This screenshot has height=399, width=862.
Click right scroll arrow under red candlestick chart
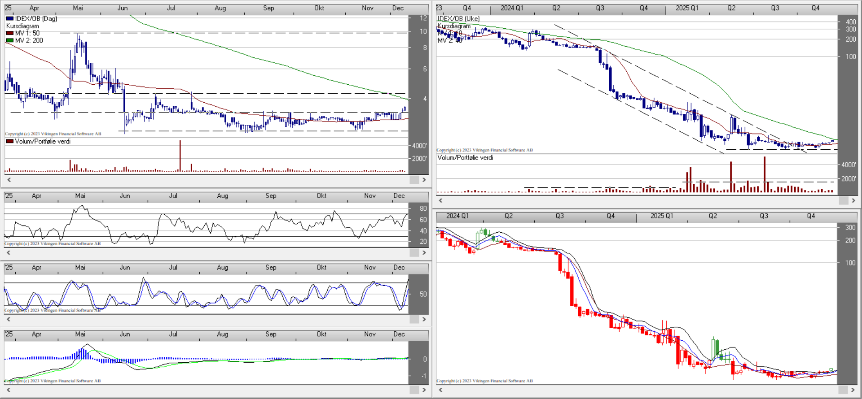coord(853,390)
